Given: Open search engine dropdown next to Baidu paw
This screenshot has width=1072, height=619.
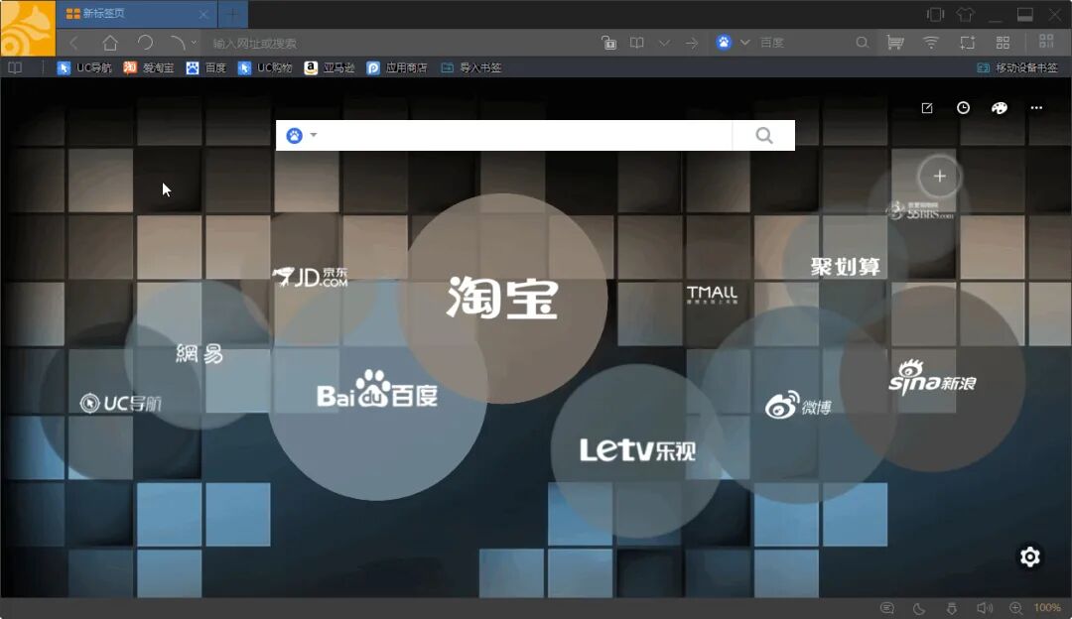Looking at the screenshot, I should click(x=745, y=43).
